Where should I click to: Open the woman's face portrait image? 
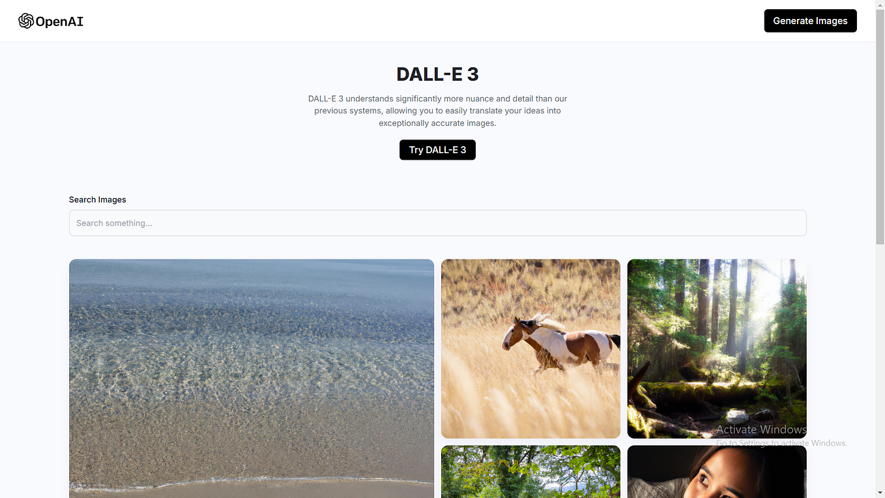[x=717, y=472]
